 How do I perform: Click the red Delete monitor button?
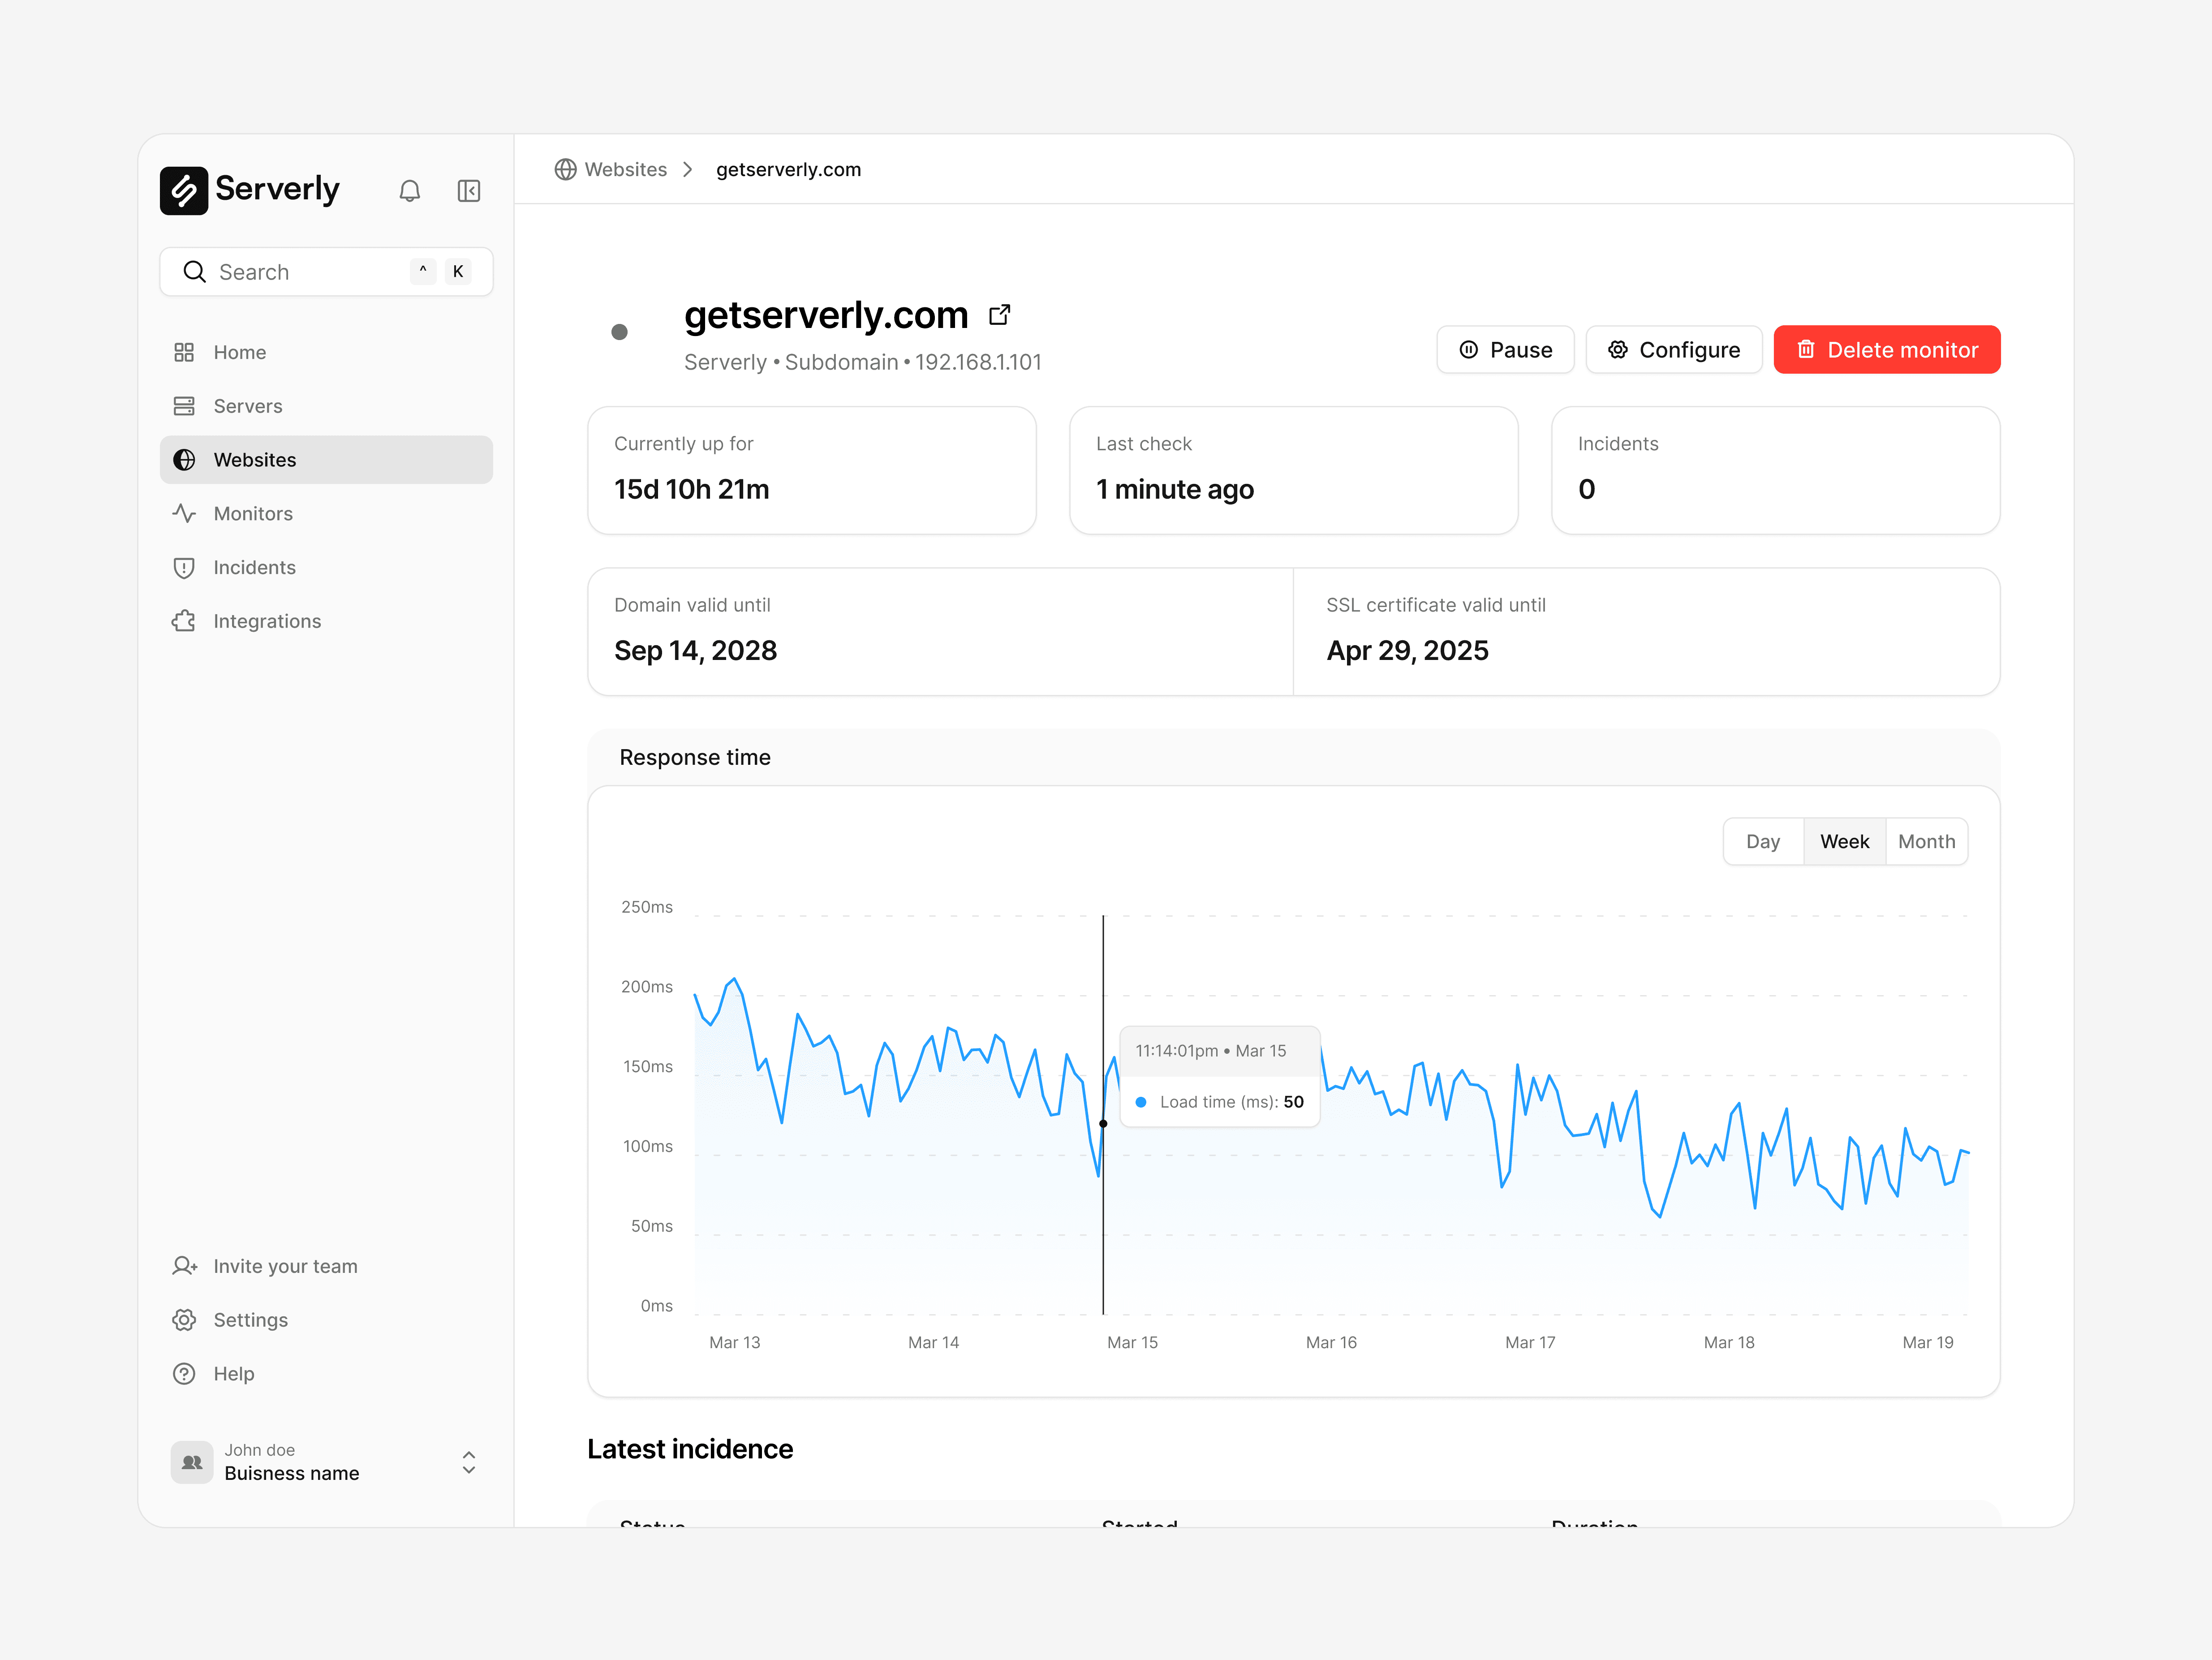pos(1886,349)
